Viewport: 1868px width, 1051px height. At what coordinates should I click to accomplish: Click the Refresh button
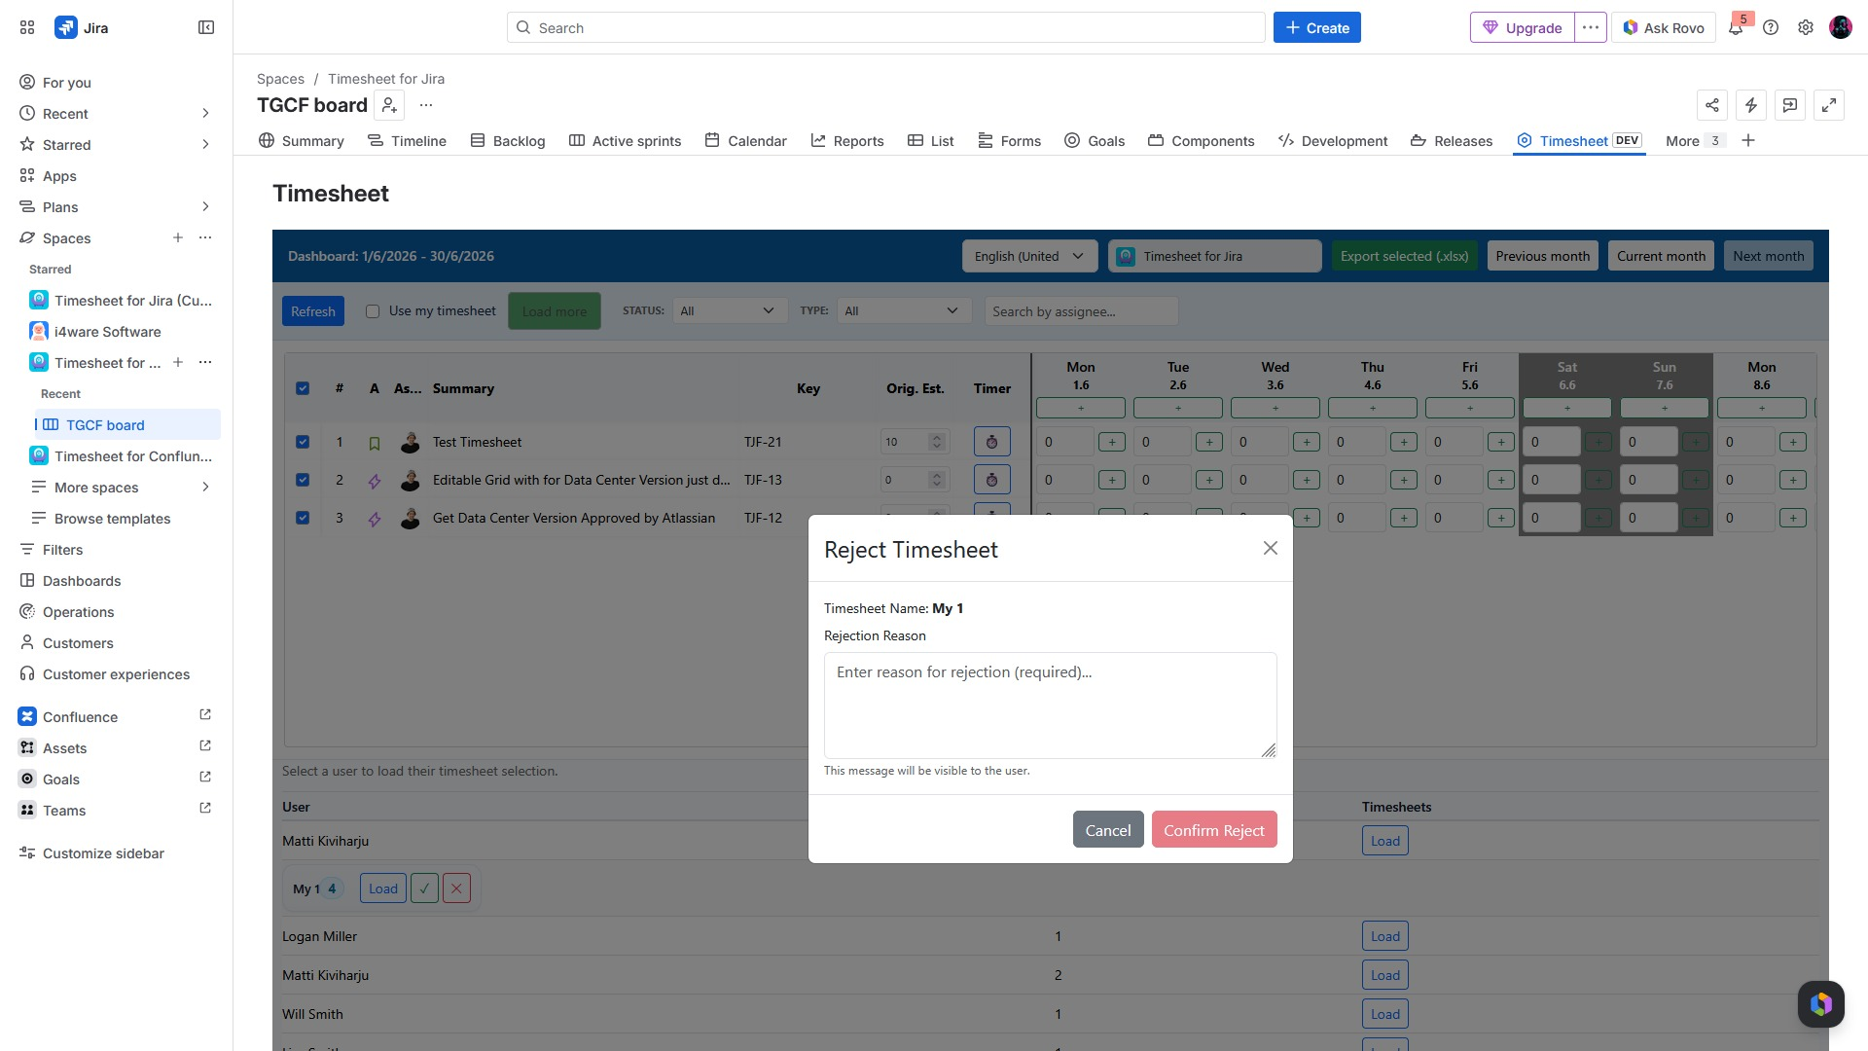point(313,311)
